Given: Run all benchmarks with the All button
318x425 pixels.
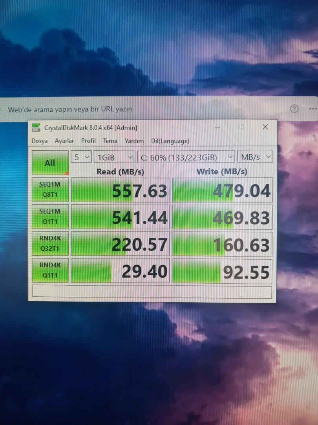Looking at the screenshot, I should pyautogui.click(x=50, y=163).
